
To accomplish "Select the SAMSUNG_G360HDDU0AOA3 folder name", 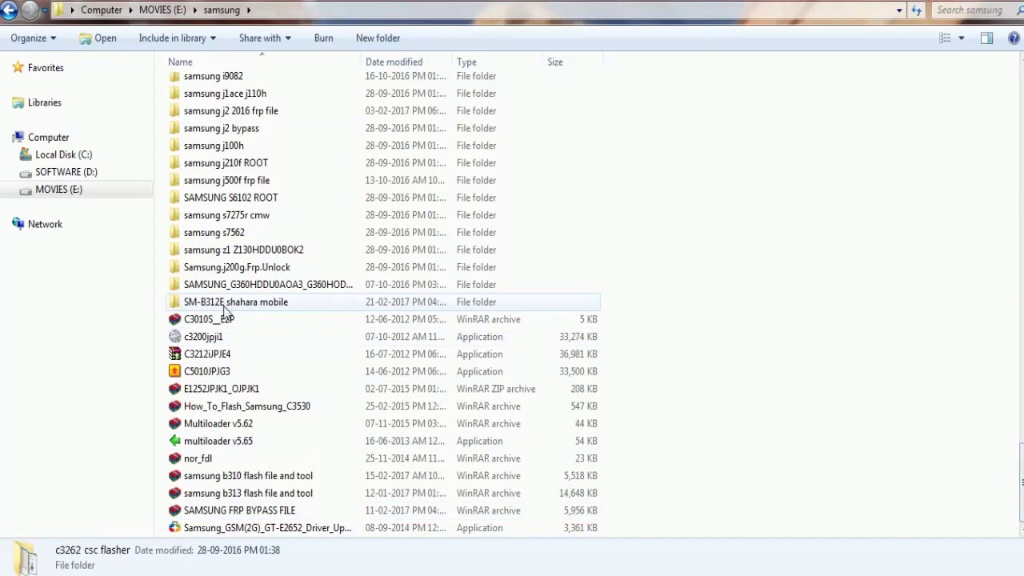I will coord(268,285).
